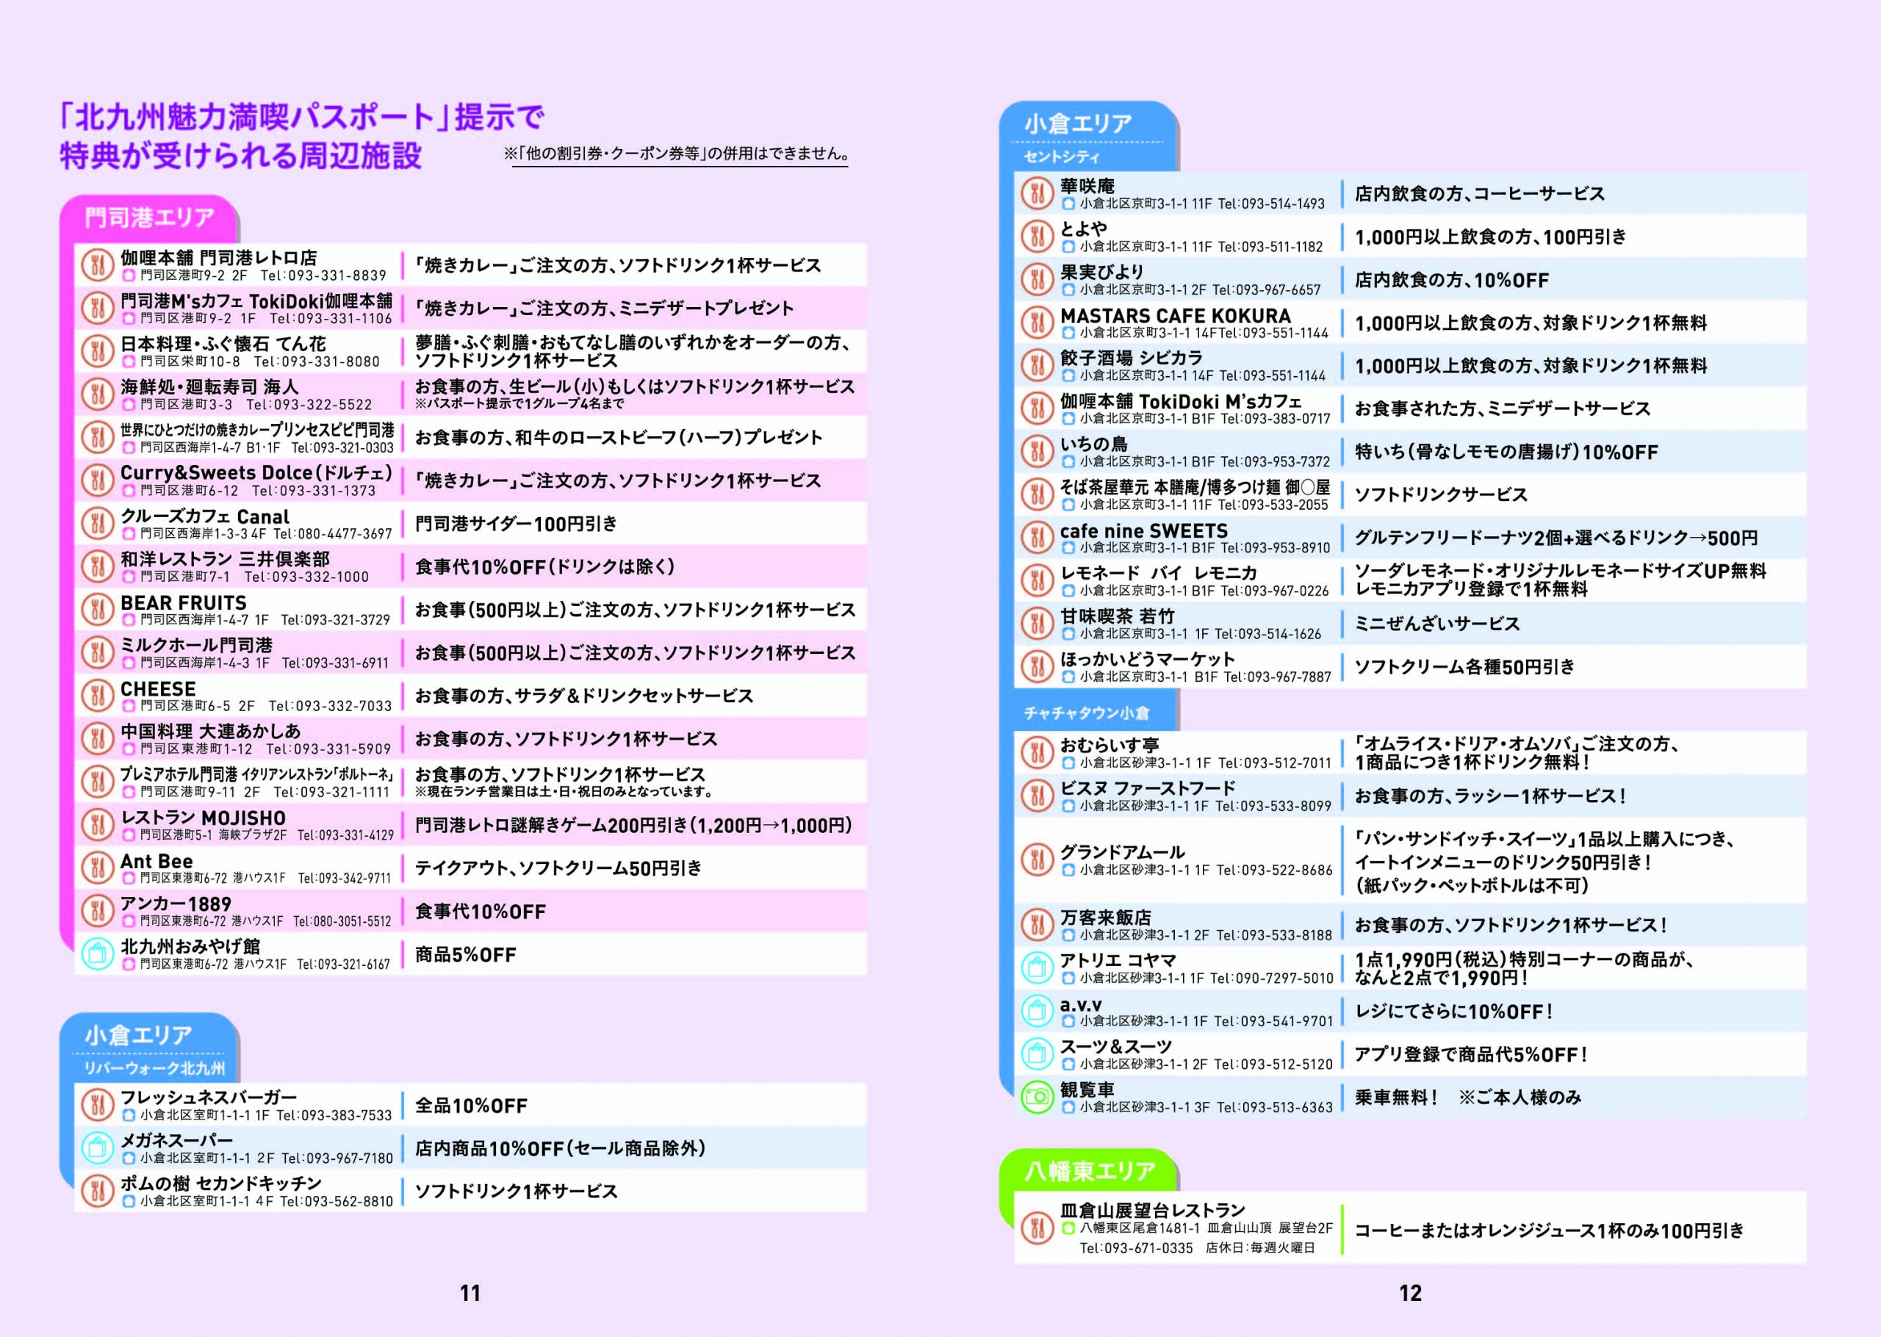The width and height of the screenshot is (1881, 1337).
Task: Click the offer 全品10%OFF
Action: (471, 1105)
